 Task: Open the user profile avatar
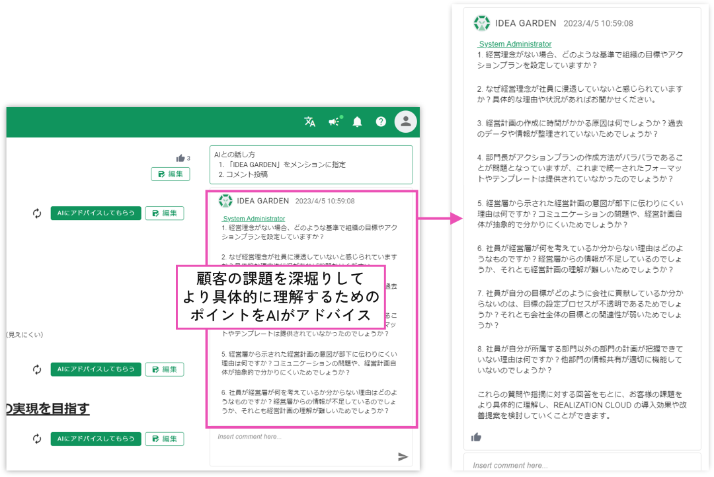click(x=405, y=122)
